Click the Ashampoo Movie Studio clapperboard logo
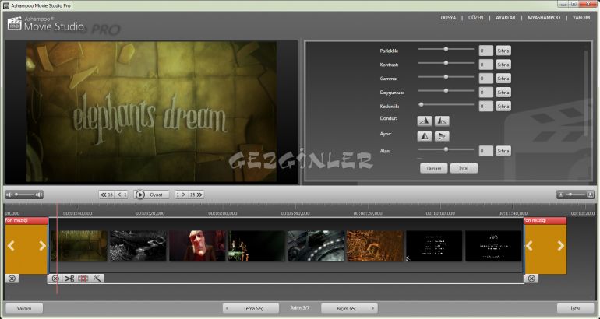600x319 pixels. (x=14, y=23)
